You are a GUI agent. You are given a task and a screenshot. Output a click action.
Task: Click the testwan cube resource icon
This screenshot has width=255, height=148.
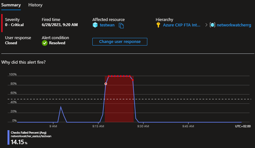pos(95,25)
